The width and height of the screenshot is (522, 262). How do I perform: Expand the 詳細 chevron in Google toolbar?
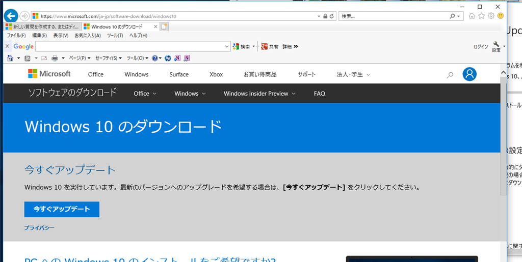[x=296, y=46]
